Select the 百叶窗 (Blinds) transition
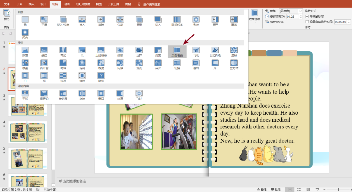The height and width of the screenshot is (192, 352). pyautogui.click(x=44, y=65)
